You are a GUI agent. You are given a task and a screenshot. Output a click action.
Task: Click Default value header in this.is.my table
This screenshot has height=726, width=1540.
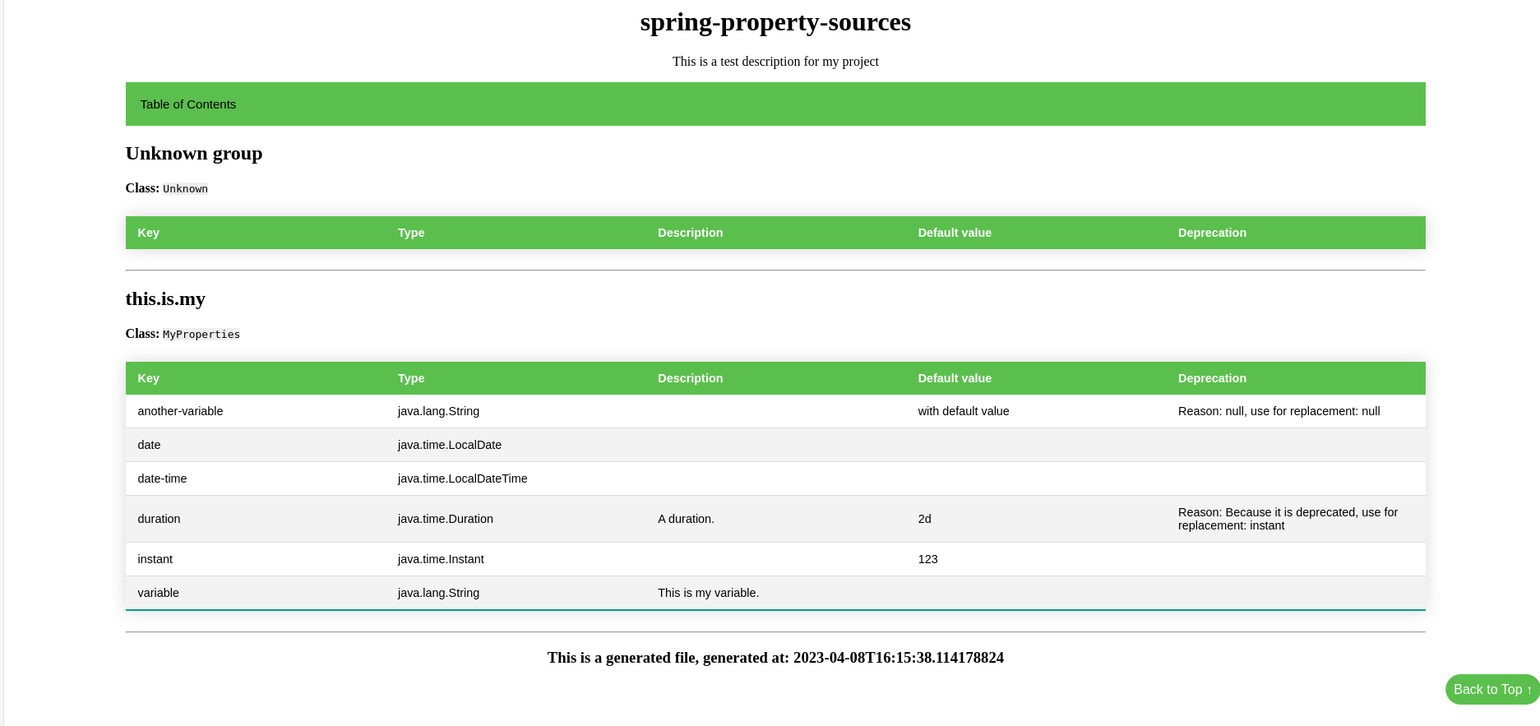point(955,378)
